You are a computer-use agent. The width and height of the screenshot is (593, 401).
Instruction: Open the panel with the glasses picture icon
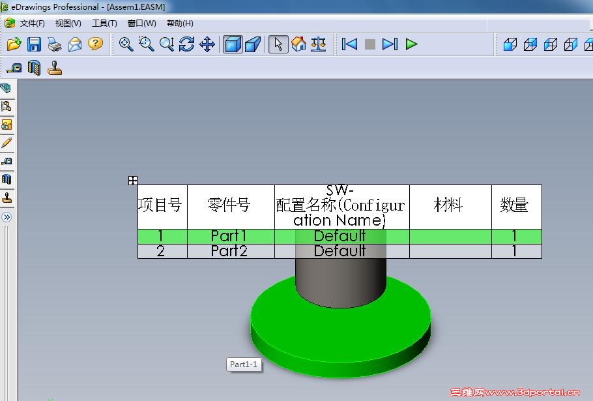coord(7,125)
